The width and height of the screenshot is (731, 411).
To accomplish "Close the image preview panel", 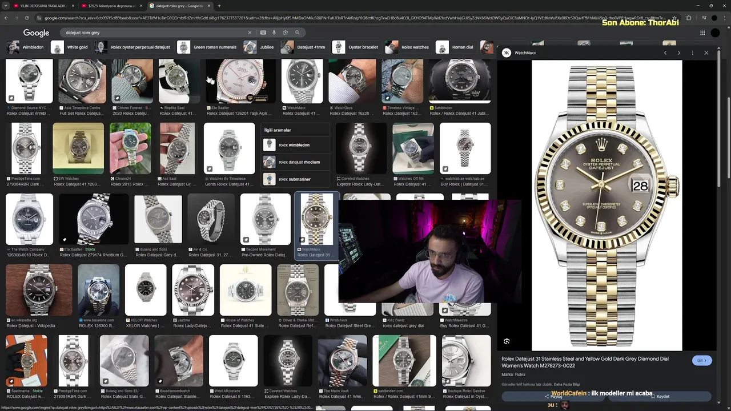I will click(x=706, y=53).
